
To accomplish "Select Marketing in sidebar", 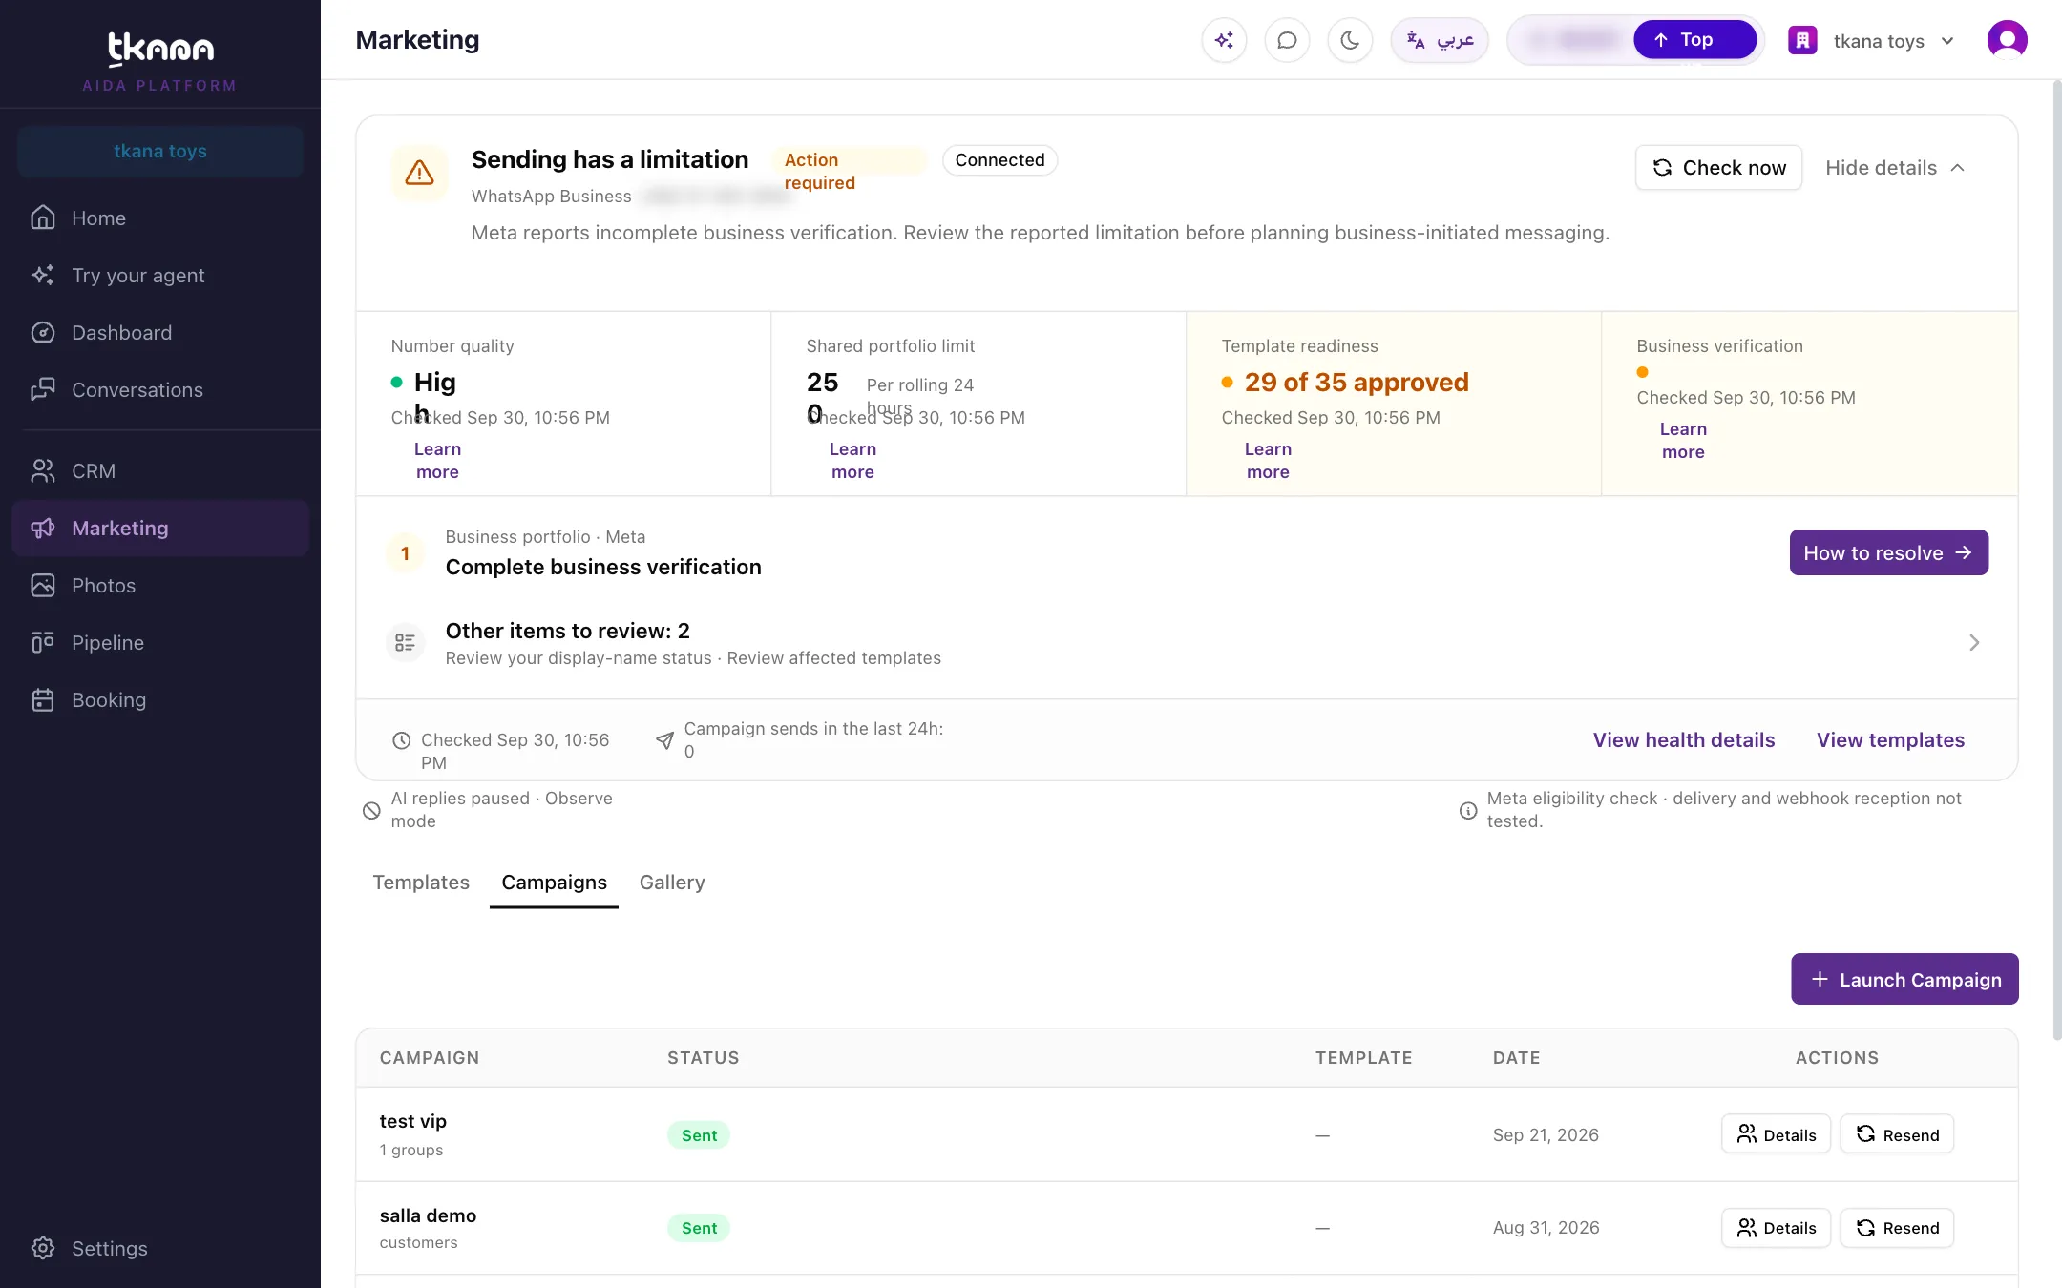I will point(160,529).
